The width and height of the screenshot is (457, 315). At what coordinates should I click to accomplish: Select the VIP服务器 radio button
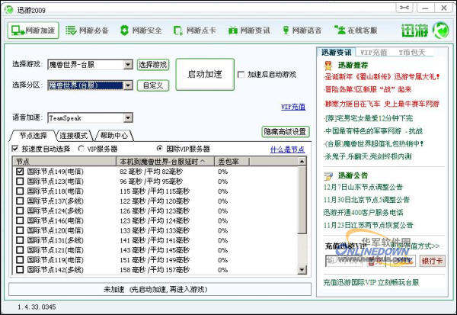tap(81, 149)
